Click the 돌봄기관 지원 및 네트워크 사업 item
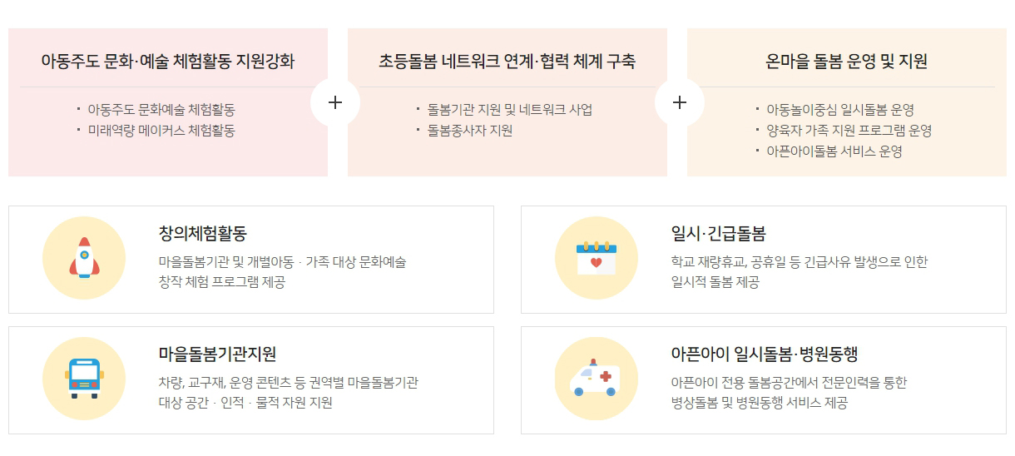Viewport: 1015px width, 456px height. (x=510, y=110)
